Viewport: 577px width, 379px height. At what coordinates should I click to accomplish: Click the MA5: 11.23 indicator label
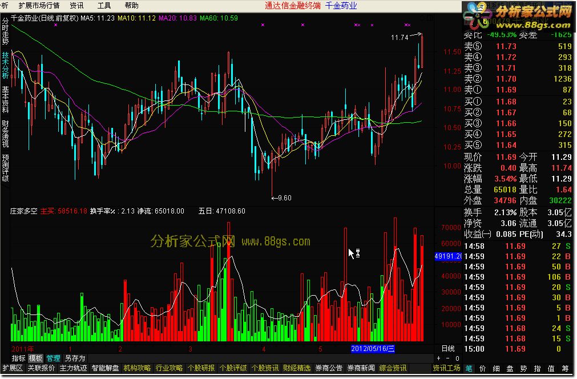coord(98,18)
